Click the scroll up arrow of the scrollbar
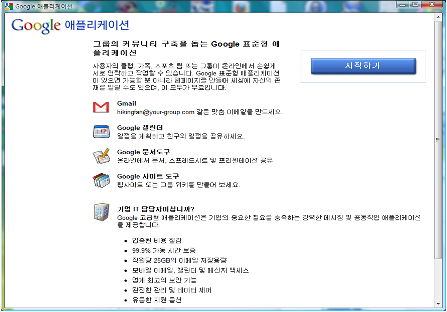 (x=438, y=17)
